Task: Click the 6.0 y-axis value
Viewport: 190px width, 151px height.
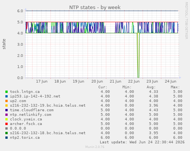Action: pyautogui.click(x=20, y=11)
